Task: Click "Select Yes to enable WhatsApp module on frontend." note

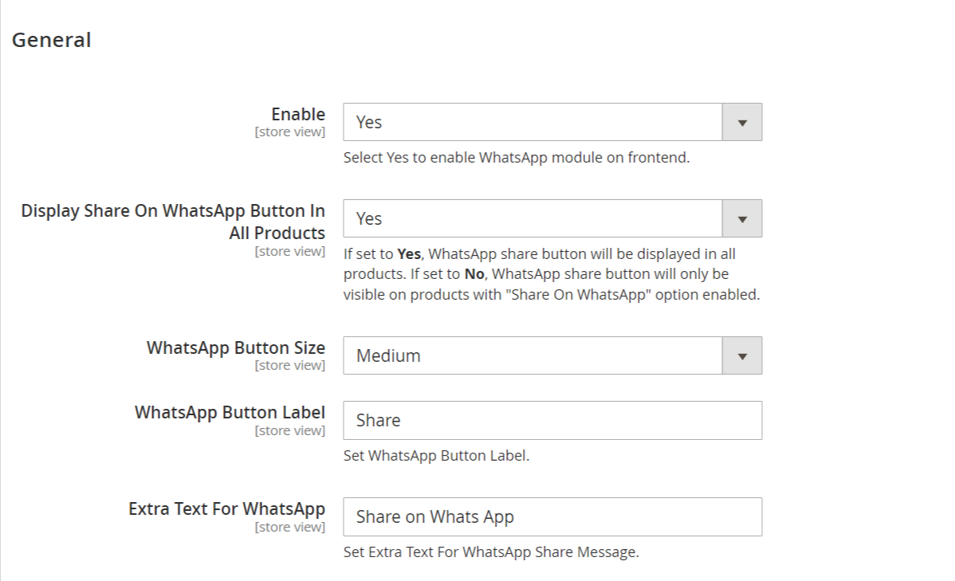Action: [x=517, y=158]
